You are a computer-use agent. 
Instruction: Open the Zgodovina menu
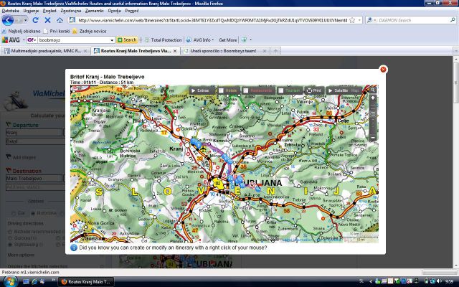pyautogui.click(x=71, y=11)
